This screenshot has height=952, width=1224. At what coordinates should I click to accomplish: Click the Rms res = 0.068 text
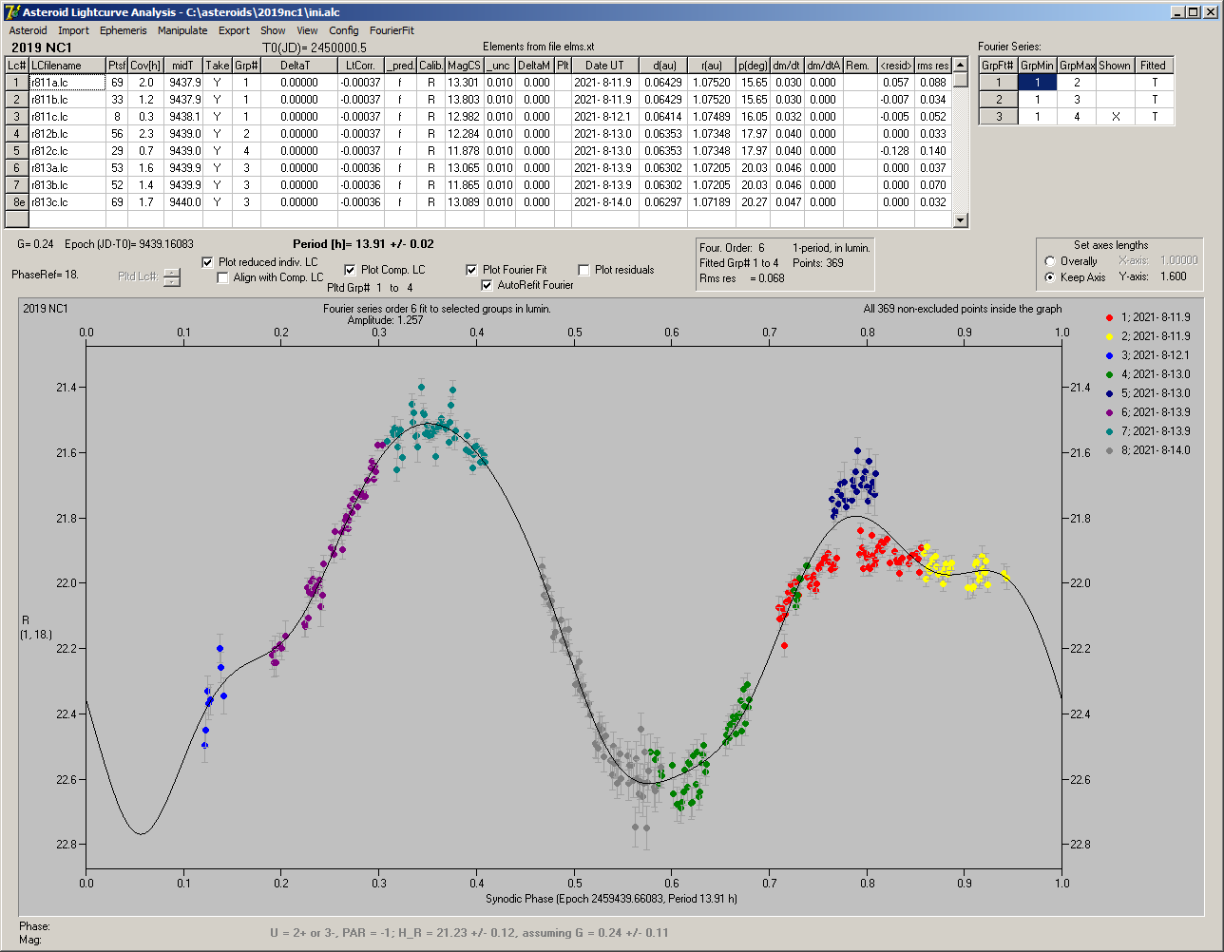point(742,278)
